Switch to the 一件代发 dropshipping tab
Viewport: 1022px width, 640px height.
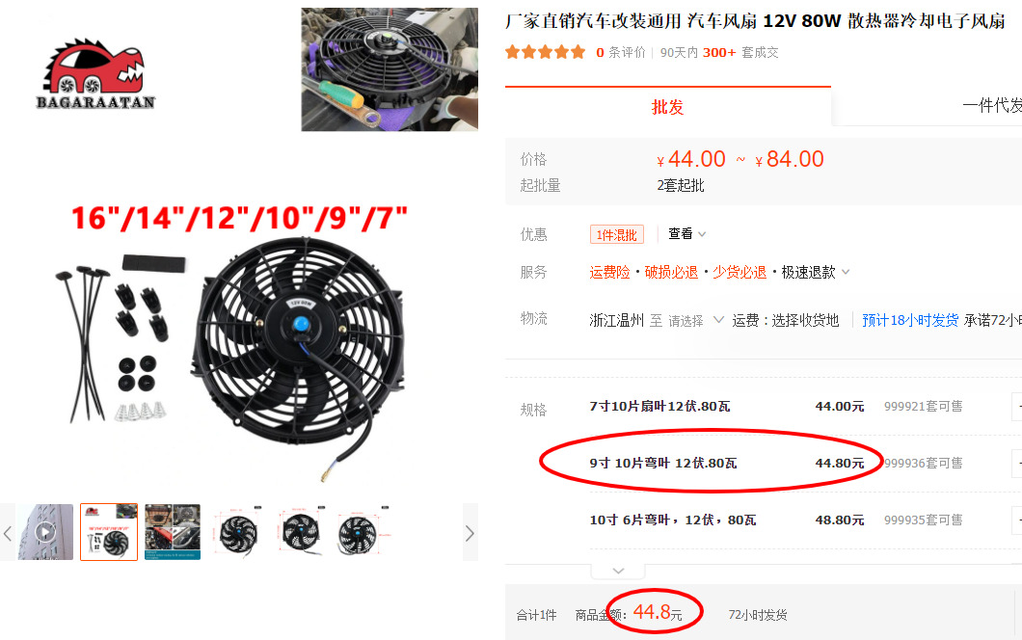tap(992, 106)
